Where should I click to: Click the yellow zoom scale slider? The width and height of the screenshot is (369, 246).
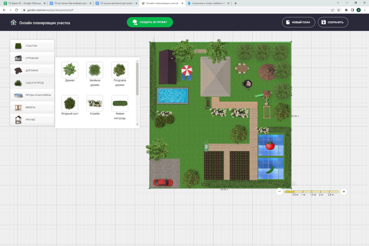tap(311, 192)
